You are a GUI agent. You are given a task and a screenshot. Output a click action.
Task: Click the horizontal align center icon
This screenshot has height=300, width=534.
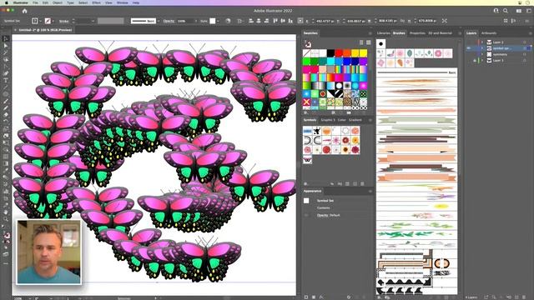pos(259,21)
